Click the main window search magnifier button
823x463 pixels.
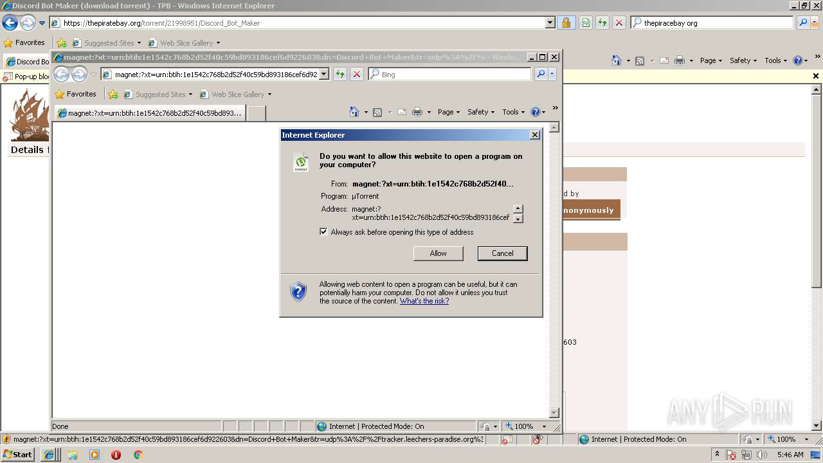point(802,23)
